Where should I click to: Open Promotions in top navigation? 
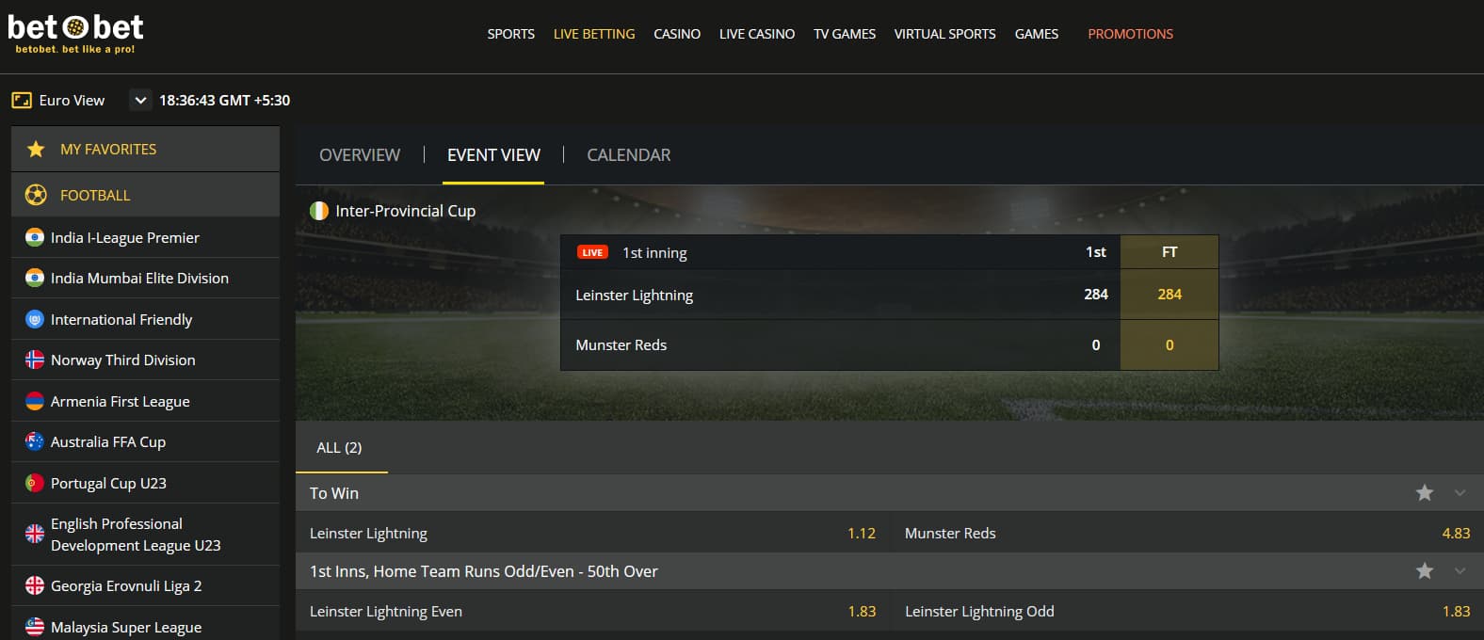(x=1130, y=34)
